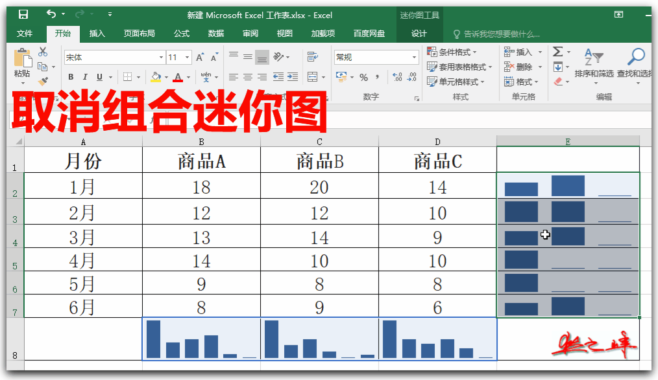
Task: Toggle Wrap Text icon
Action: point(313,56)
